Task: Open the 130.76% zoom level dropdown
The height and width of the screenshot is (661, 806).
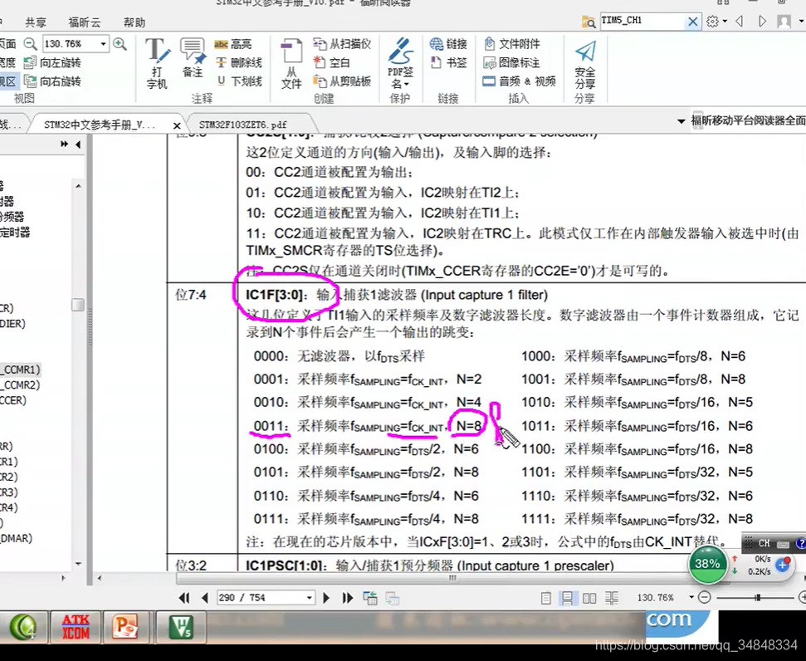Action: click(103, 44)
